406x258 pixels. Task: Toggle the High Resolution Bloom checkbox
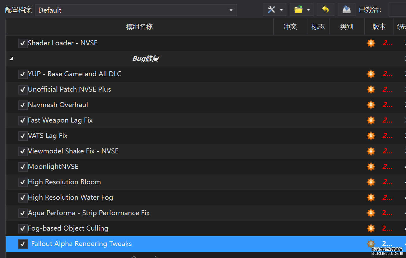23,182
